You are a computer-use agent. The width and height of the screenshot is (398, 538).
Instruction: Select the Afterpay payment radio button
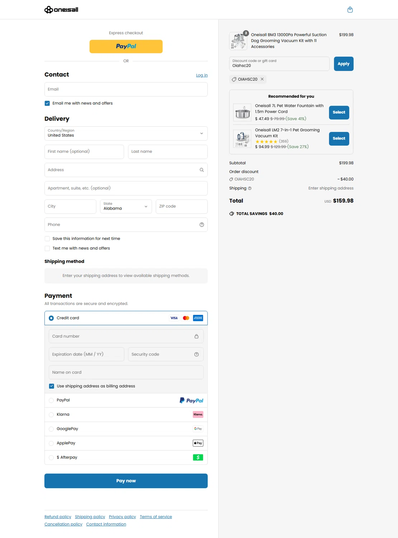[51, 458]
